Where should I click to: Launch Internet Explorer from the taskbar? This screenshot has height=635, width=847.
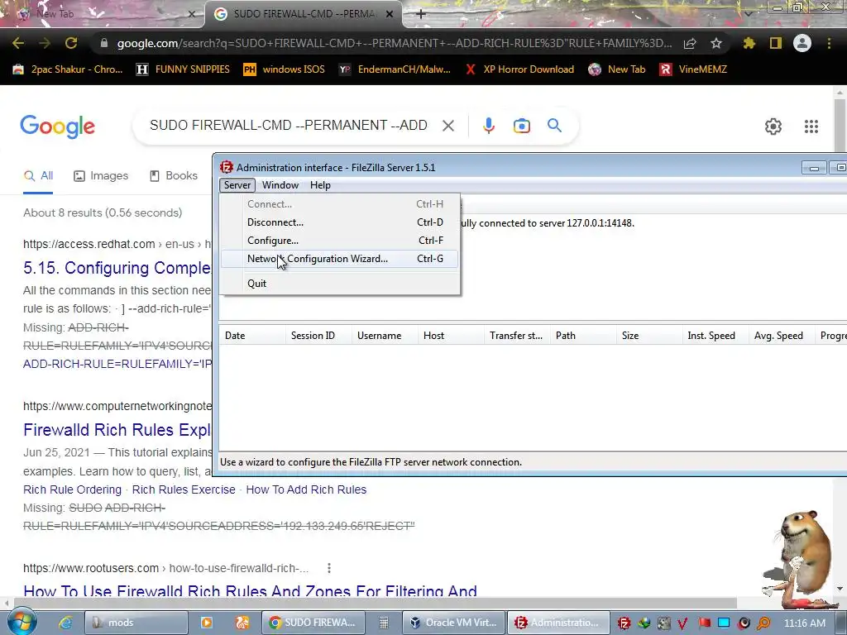(65, 623)
